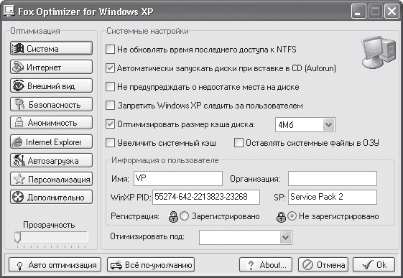Open Дополнительно section in sidebar
The image size is (403, 278).
[x=51, y=197]
